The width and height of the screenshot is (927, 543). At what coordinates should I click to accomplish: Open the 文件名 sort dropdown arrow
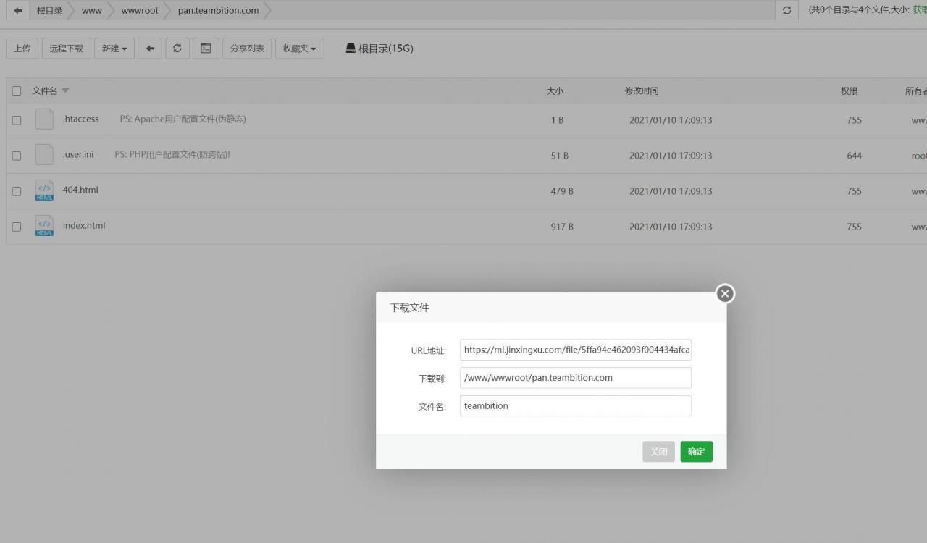tap(64, 90)
